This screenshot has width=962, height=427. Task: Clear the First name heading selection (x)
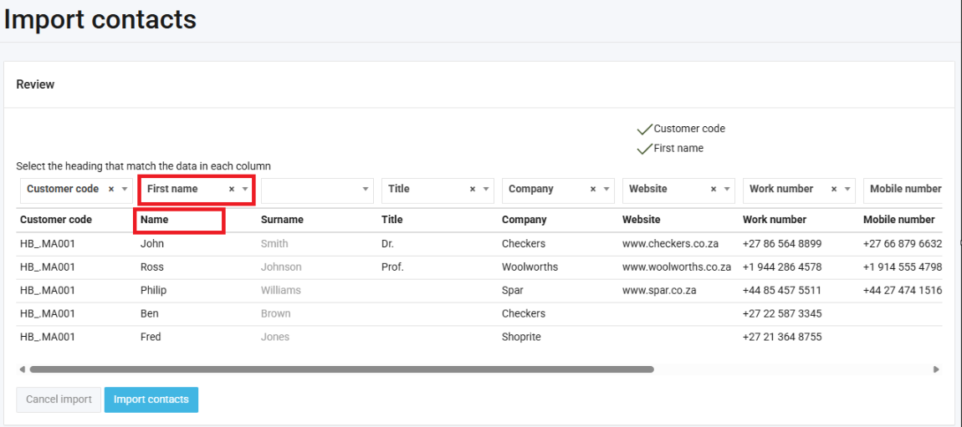[x=232, y=190]
